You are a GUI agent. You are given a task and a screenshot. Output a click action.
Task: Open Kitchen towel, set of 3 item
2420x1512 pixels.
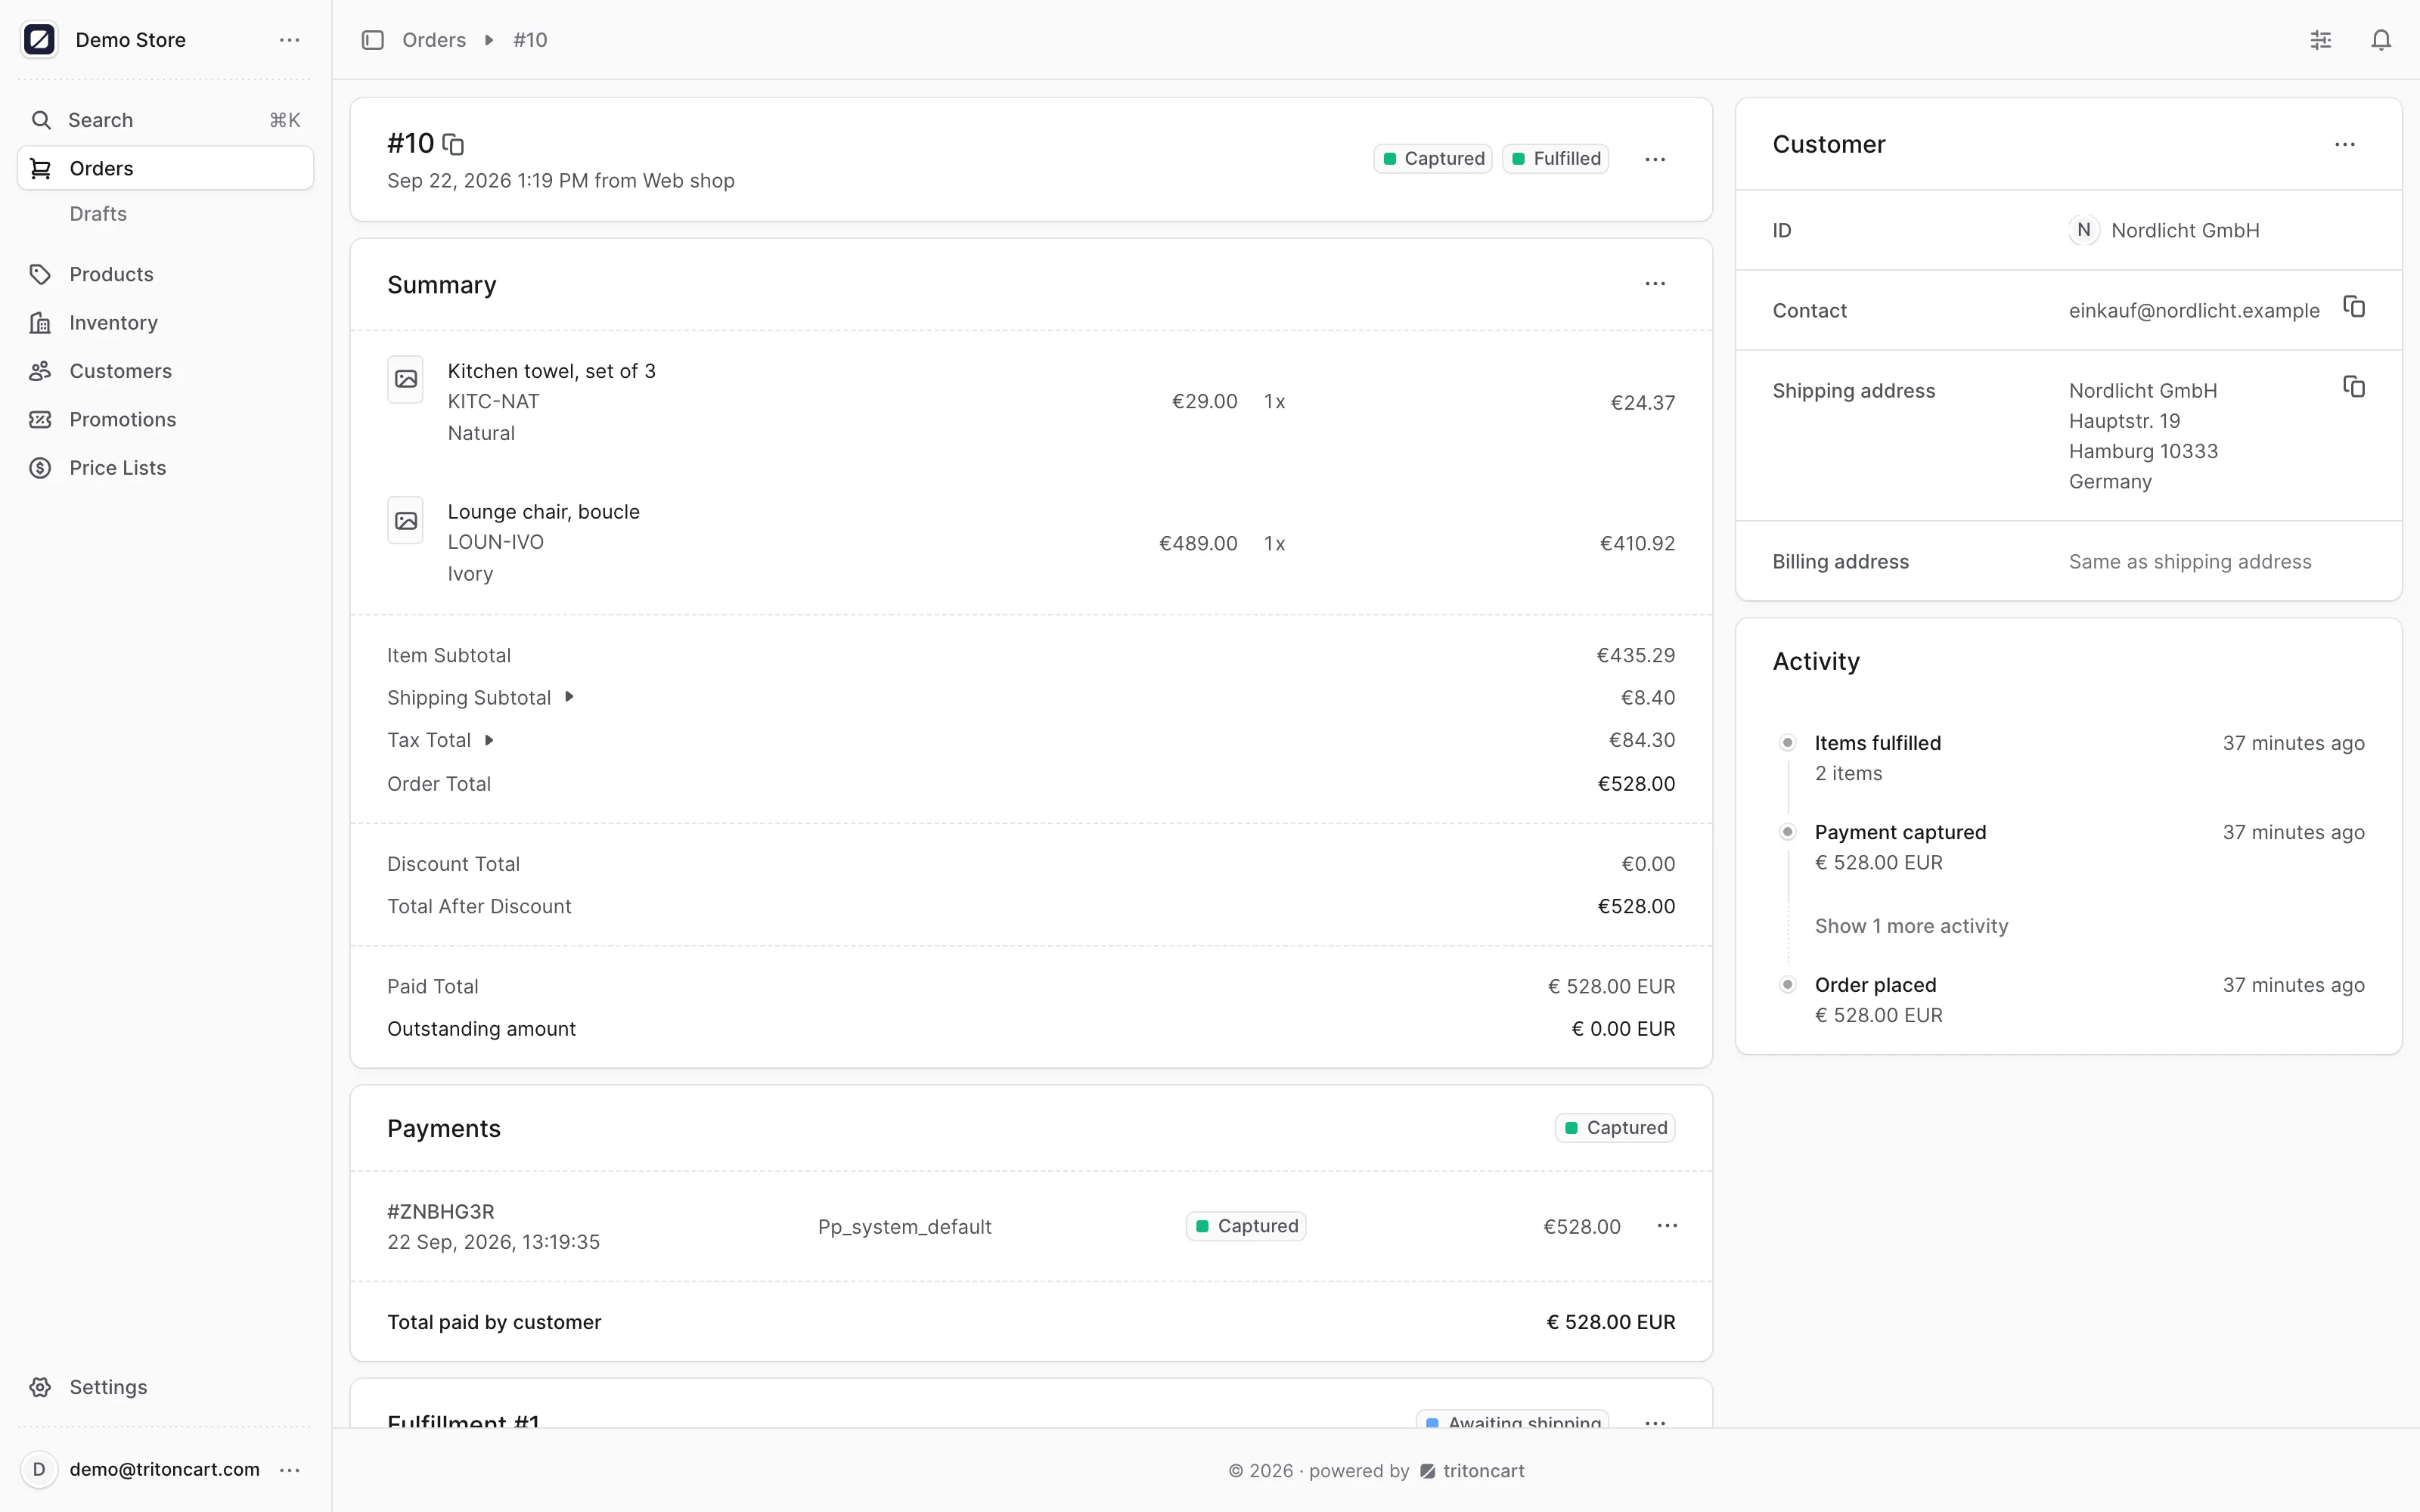[551, 371]
